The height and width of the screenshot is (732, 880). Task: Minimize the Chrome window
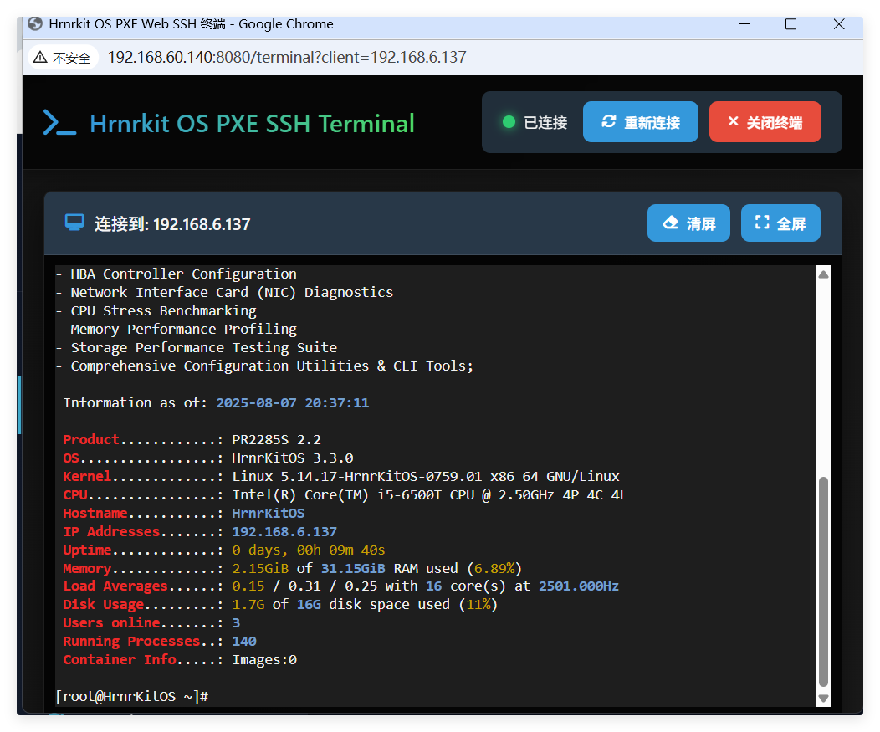tap(742, 24)
